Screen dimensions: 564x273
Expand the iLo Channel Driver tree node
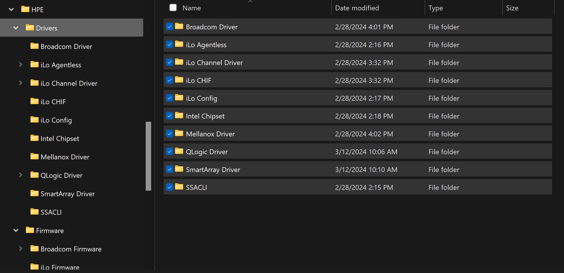click(x=20, y=83)
